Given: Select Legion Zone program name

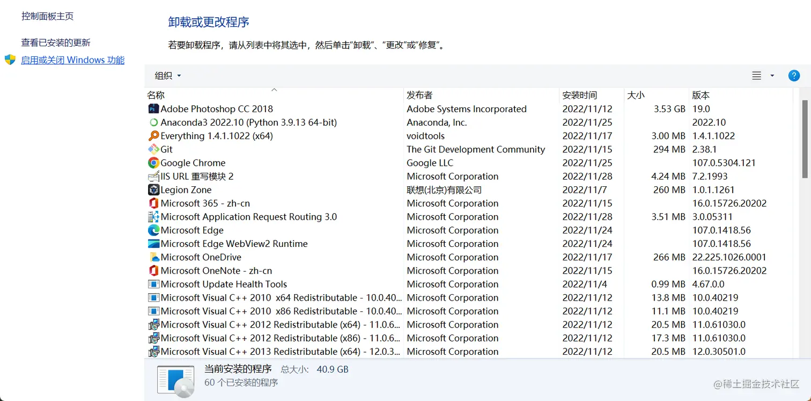Looking at the screenshot, I should (x=186, y=189).
